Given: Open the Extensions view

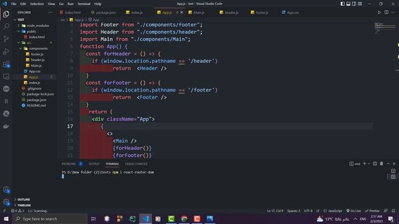Looking at the screenshot, I should click(x=6, y=64).
